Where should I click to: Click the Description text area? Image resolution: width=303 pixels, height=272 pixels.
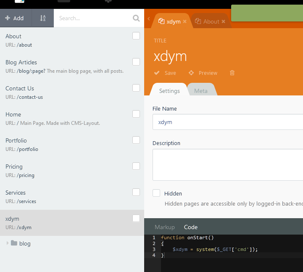click(x=227, y=165)
